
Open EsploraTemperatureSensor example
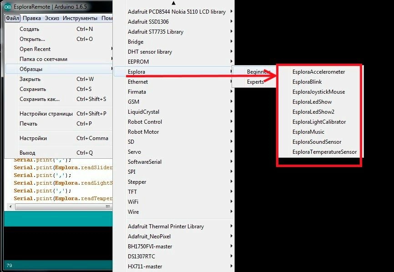(324, 152)
